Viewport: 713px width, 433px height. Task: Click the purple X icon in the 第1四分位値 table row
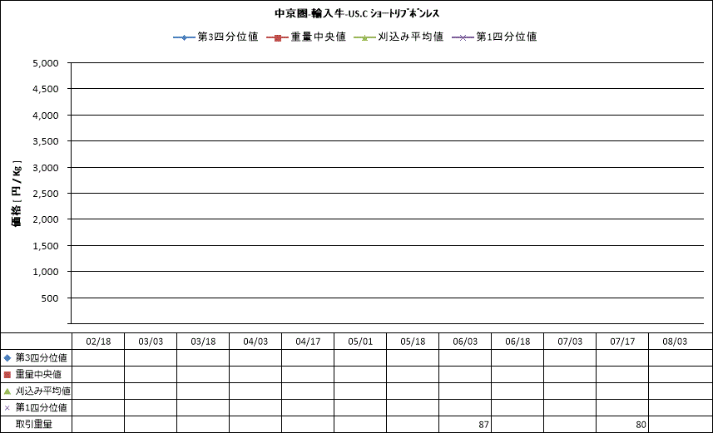(x=7, y=408)
